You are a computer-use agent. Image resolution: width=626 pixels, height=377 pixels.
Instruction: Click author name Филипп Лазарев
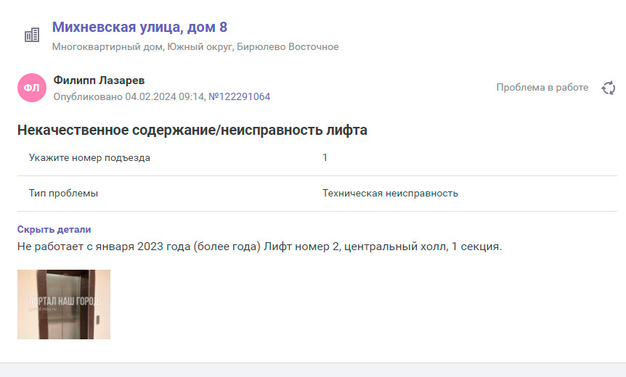tap(99, 80)
